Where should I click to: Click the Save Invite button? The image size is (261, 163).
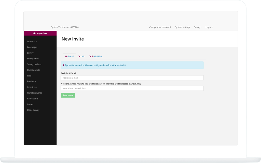(x=68, y=95)
